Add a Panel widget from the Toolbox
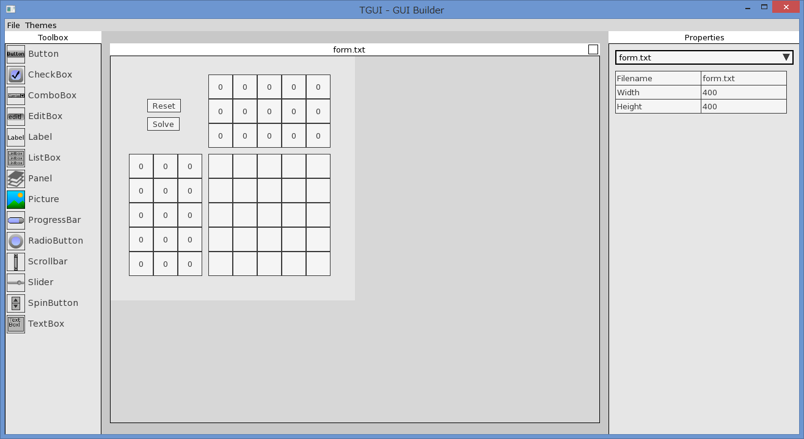 [39, 178]
